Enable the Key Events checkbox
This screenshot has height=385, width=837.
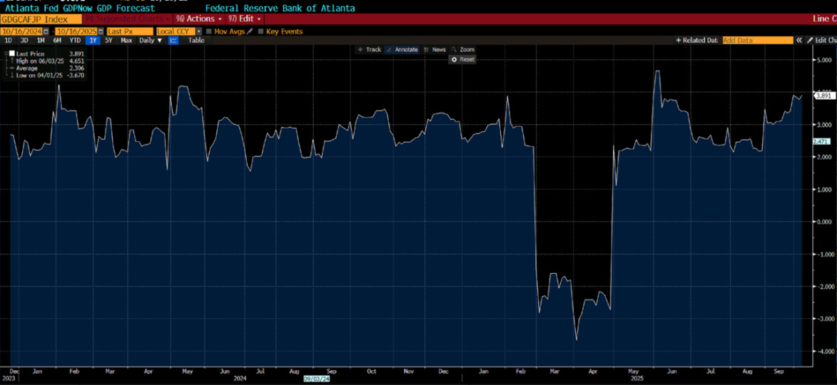(x=260, y=31)
